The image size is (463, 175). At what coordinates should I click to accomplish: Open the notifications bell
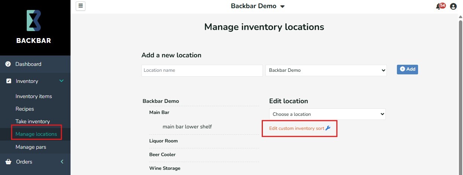pyautogui.click(x=440, y=6)
